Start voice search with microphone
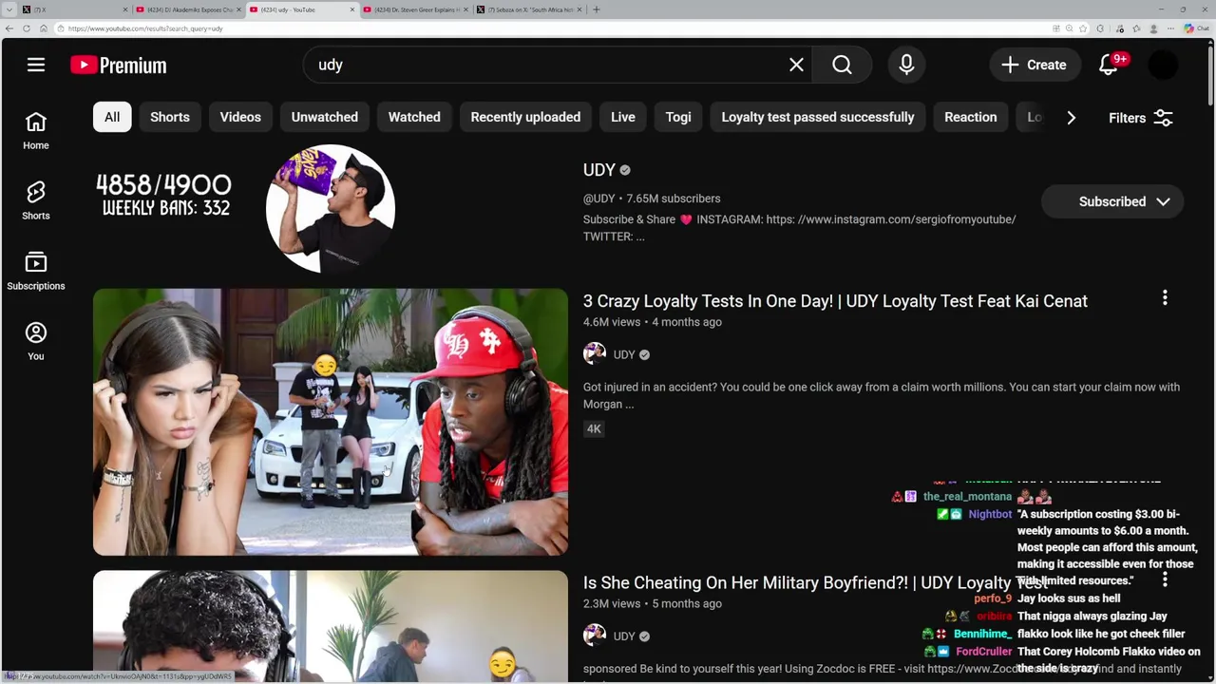This screenshot has width=1216, height=684. 906,65
